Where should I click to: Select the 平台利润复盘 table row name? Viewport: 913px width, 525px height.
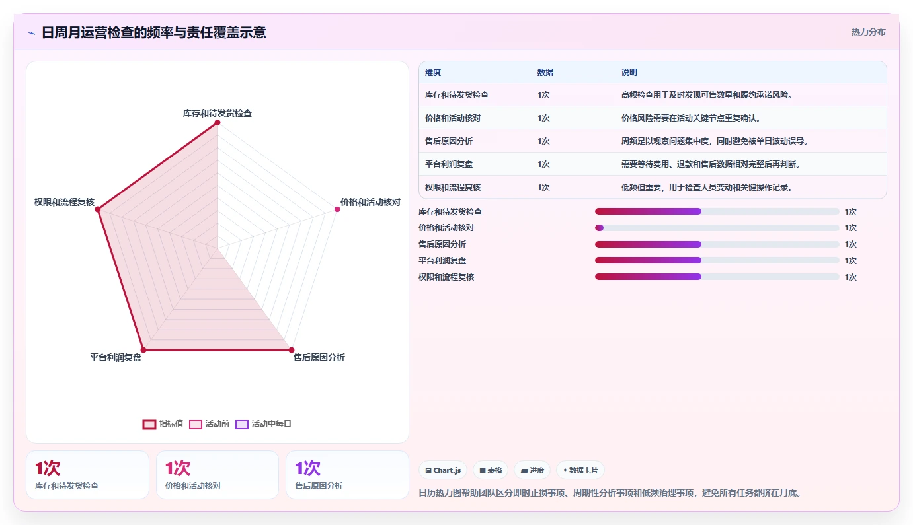(x=449, y=164)
